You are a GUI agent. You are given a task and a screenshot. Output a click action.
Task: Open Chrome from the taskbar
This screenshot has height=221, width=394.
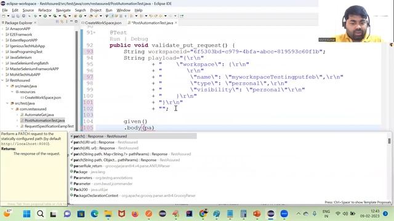click(x=203, y=214)
